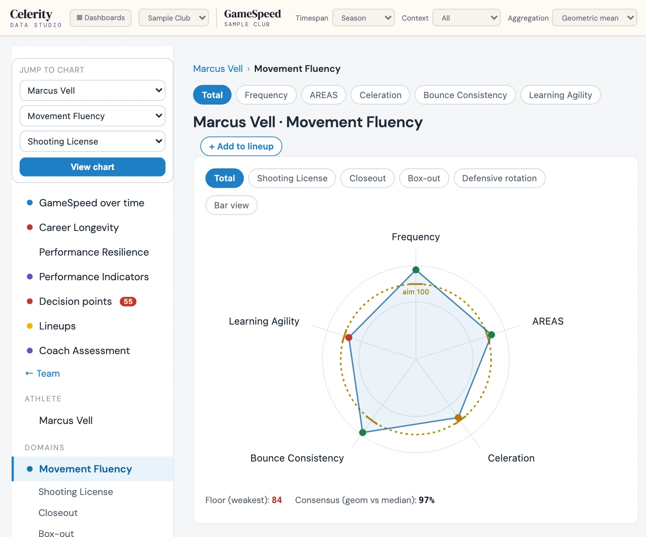Click the red Learning Agility data point
646x537 pixels.
click(349, 337)
